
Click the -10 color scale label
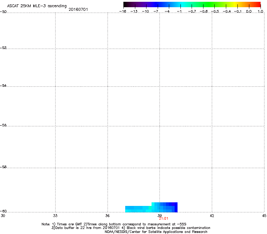click(145, 12)
